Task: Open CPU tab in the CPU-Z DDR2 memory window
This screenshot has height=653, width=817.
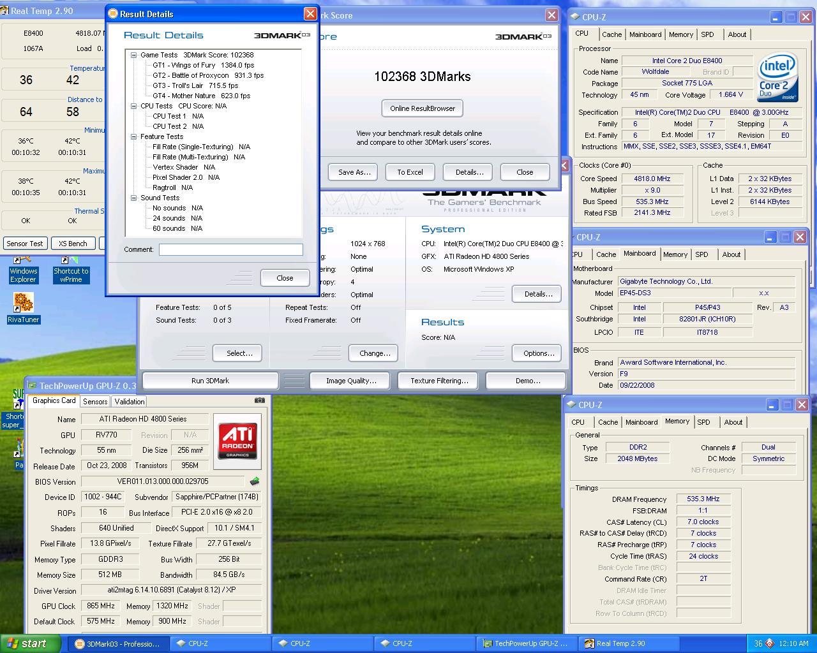Action: pyautogui.click(x=578, y=422)
